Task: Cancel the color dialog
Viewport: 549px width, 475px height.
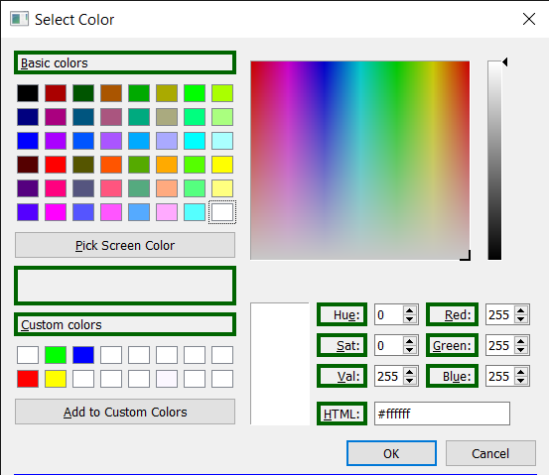Action: 490,453
